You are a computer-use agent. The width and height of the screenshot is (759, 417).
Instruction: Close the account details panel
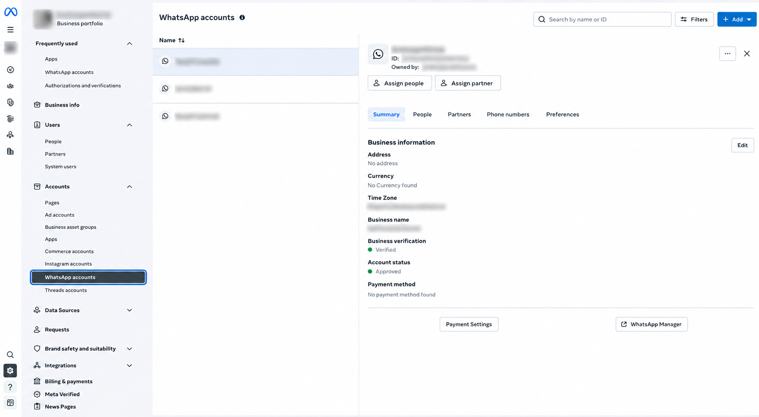pyautogui.click(x=747, y=54)
